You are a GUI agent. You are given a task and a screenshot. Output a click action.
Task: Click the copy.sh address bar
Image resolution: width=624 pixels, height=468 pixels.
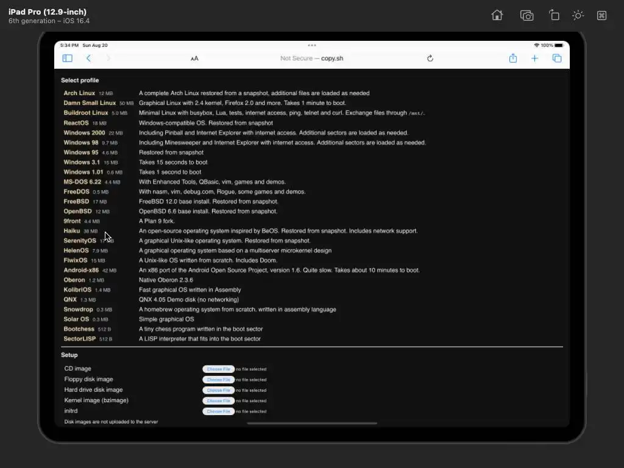pos(311,58)
